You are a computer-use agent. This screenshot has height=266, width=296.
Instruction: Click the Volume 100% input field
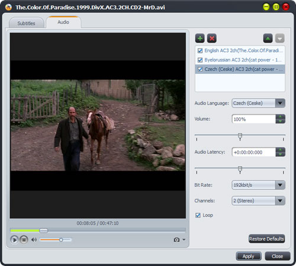(x=253, y=119)
